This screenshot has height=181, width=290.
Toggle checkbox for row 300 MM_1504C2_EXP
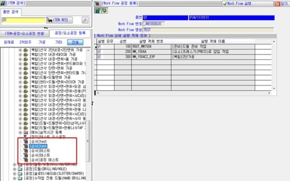click(x=99, y=57)
